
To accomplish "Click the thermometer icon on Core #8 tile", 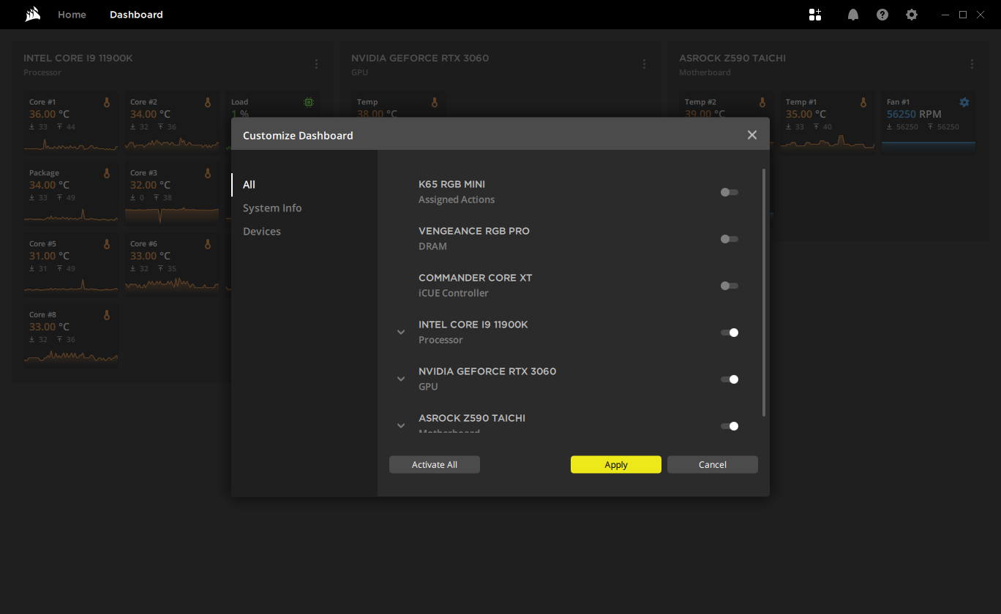I will (x=107, y=315).
